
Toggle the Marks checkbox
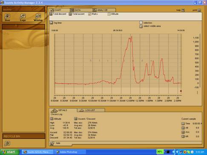pos(89,14)
